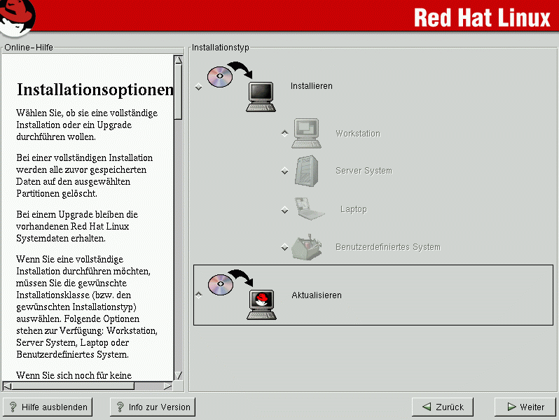Go back with the Zurück button

tap(443, 407)
